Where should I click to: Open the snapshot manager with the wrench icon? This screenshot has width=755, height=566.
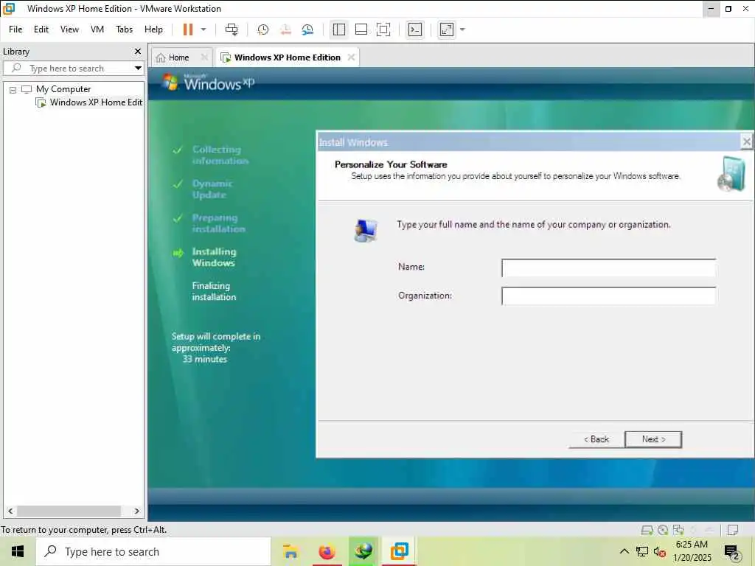pos(307,29)
